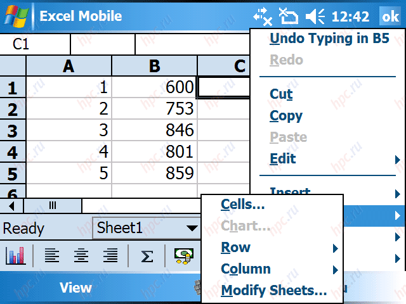406x304 pixels.
Task: Select row 5 header
Action: pyautogui.click(x=13, y=173)
